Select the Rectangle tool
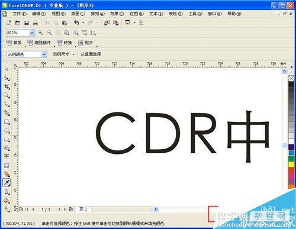This screenshot has width=296, height=229. point(7,122)
